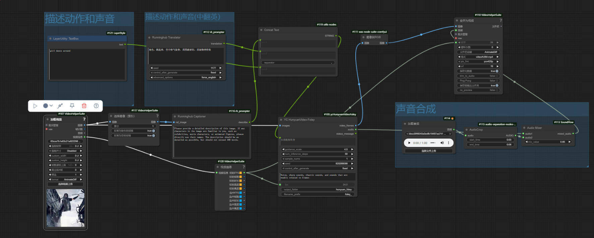This screenshot has height=238, width=594.
Task: Change format AnimateDiff selector on load video node
Action: pos(65,179)
